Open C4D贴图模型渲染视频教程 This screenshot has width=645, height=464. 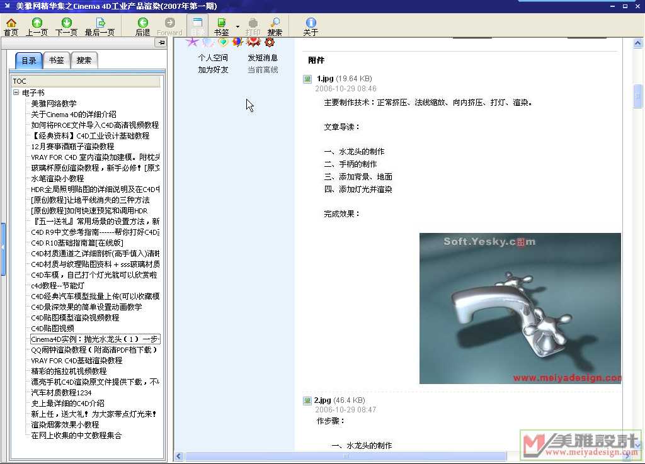tap(76, 317)
